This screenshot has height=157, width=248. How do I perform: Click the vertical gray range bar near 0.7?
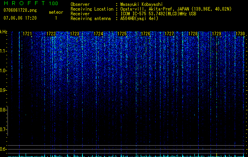click(x=7, y=121)
